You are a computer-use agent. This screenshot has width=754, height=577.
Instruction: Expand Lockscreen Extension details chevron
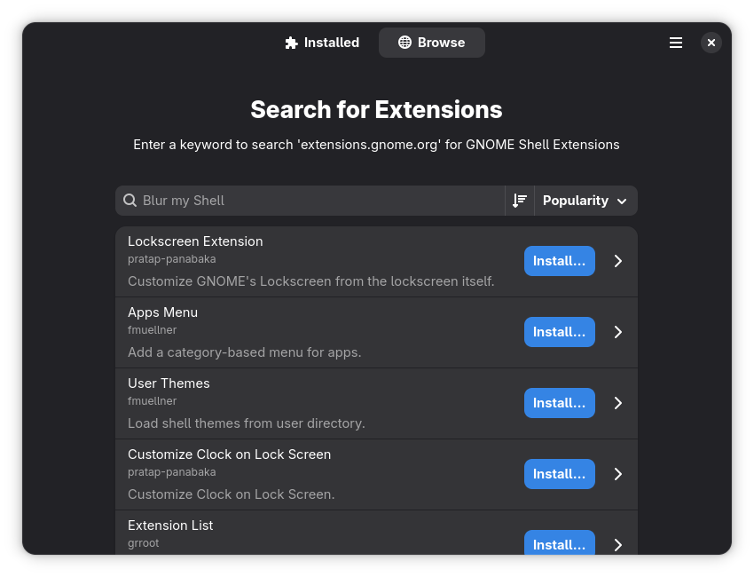(618, 261)
